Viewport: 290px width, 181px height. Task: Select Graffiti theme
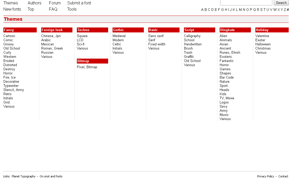tap(189, 57)
